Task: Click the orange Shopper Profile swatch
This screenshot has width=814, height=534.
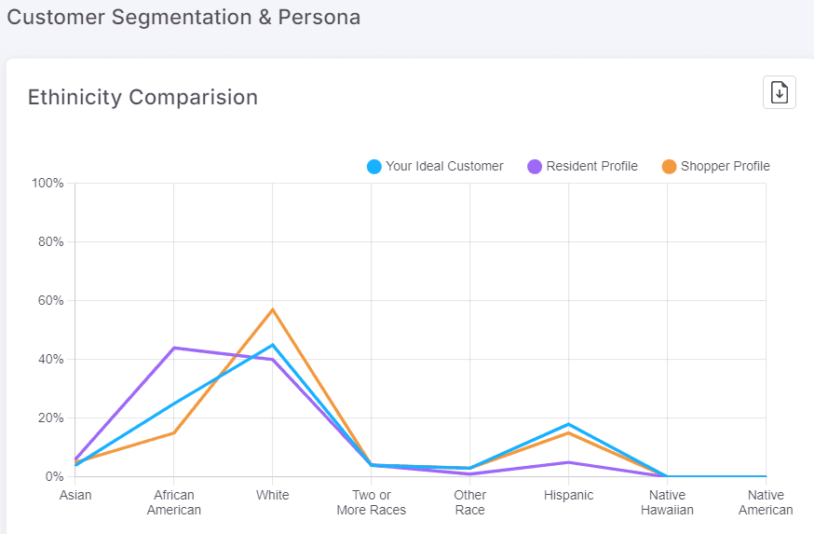Action: click(x=669, y=167)
